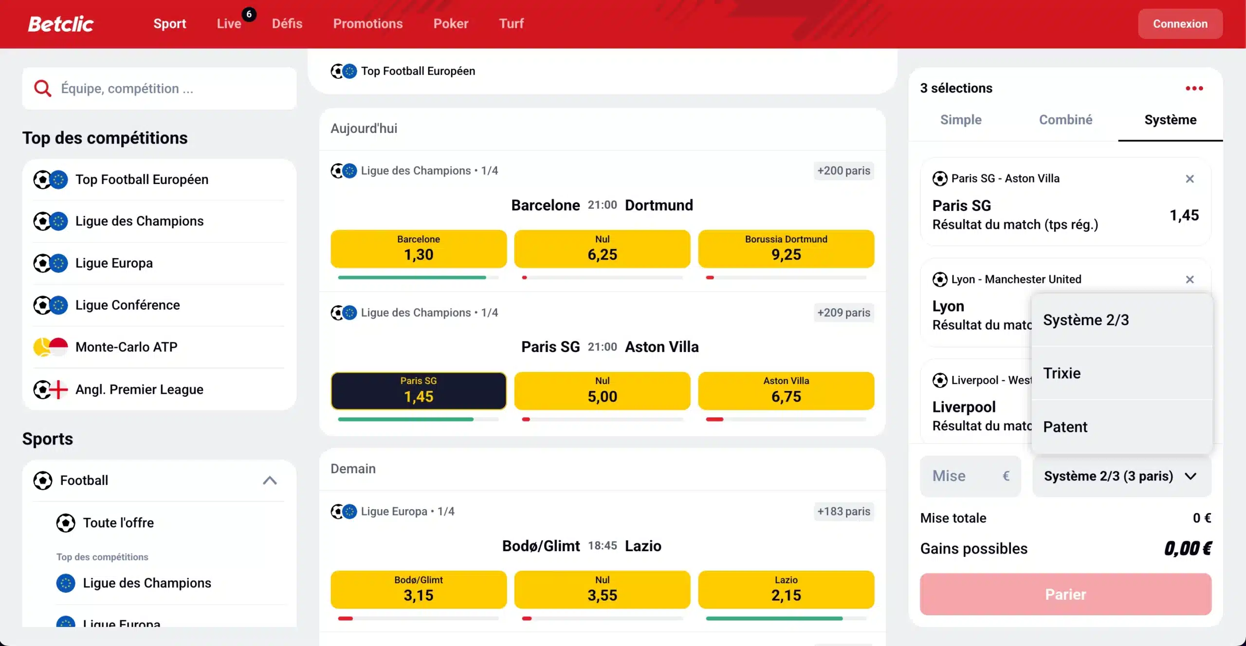Click the football icon beside Lyon - Manchester United
The image size is (1246, 646).
pyautogui.click(x=940, y=279)
